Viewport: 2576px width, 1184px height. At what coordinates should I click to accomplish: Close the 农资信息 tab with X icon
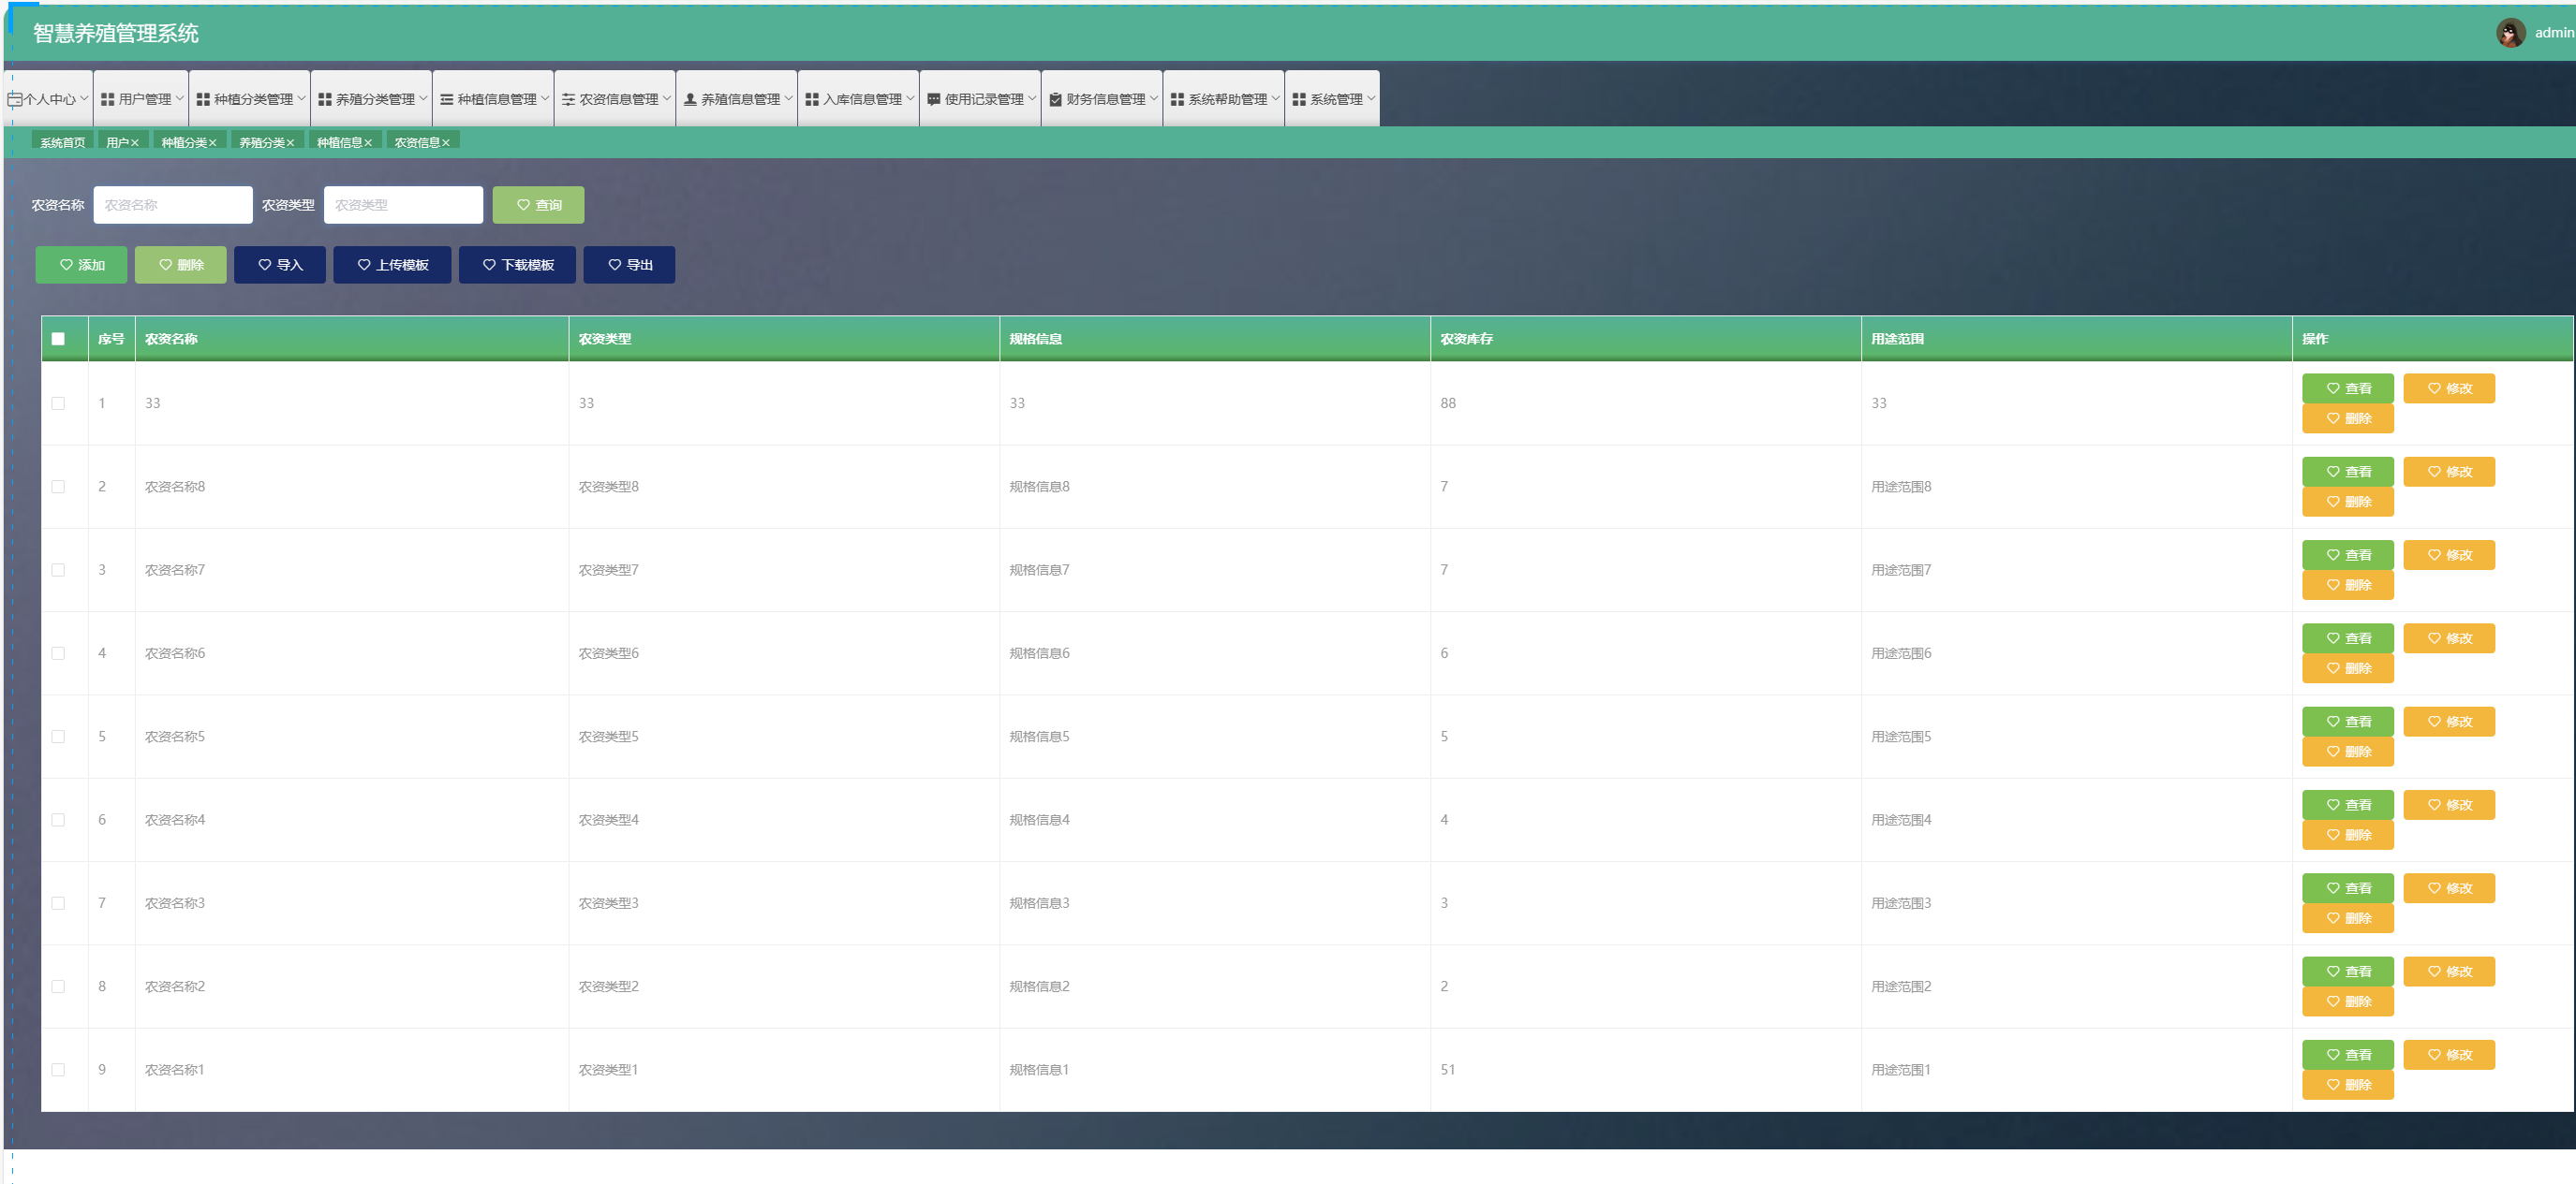(446, 143)
